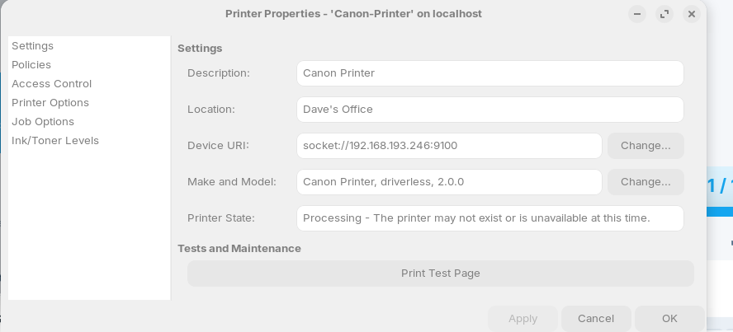Open the Policies section
This screenshot has height=332, width=733.
31,65
